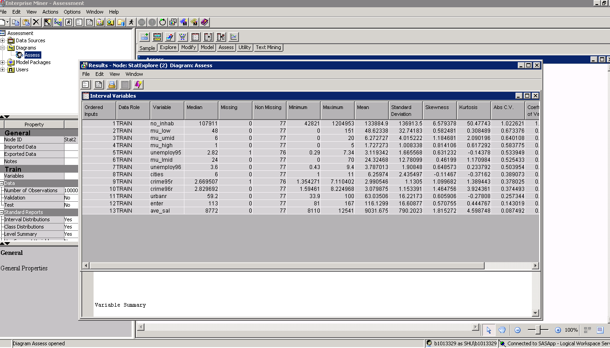610x348 pixels.
Task: Select the arrow pointer tool
Action: point(489,330)
